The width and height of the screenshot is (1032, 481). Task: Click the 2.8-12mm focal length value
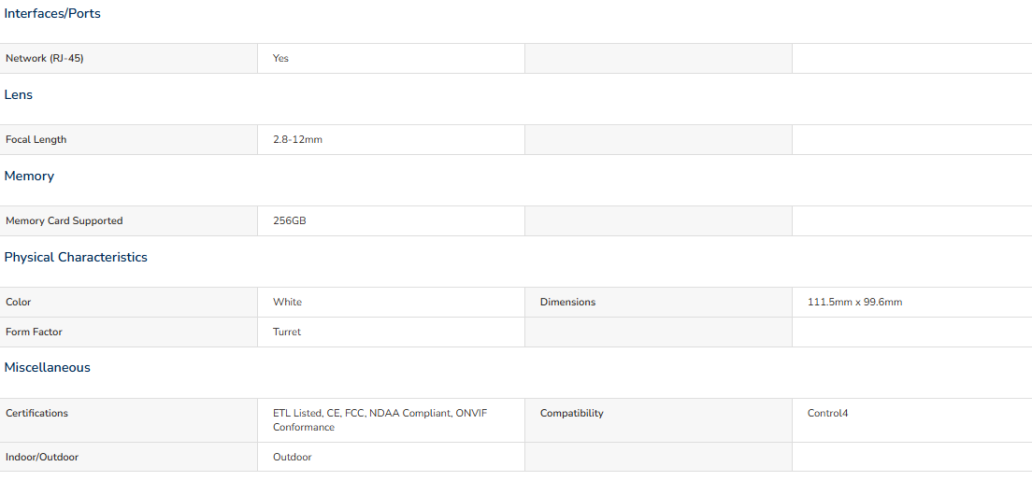[297, 139]
